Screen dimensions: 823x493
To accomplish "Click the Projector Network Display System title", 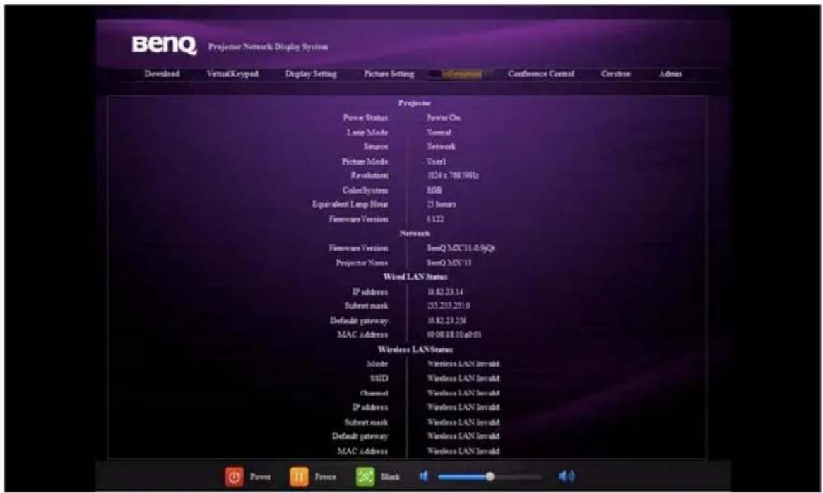I will click(x=268, y=47).
